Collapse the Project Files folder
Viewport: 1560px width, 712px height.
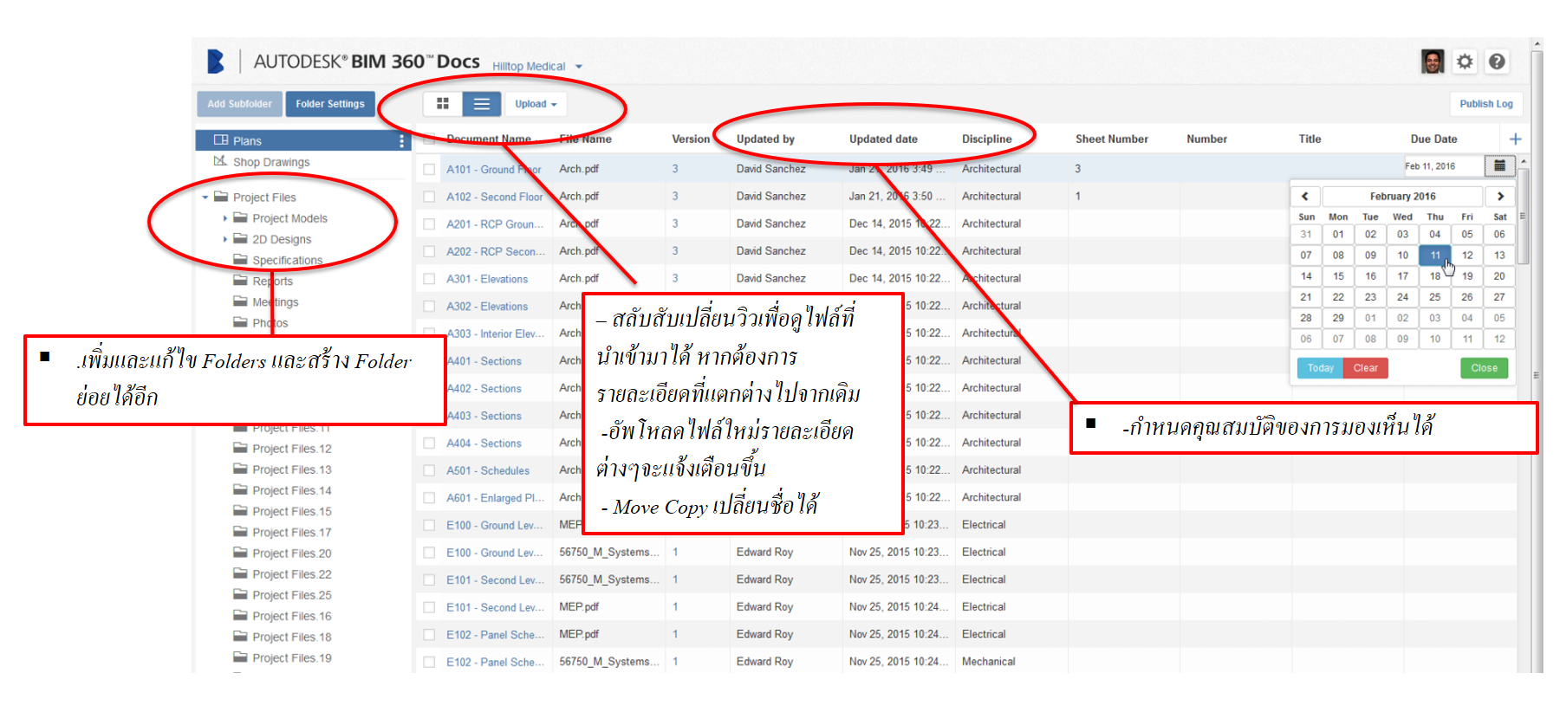click(205, 197)
